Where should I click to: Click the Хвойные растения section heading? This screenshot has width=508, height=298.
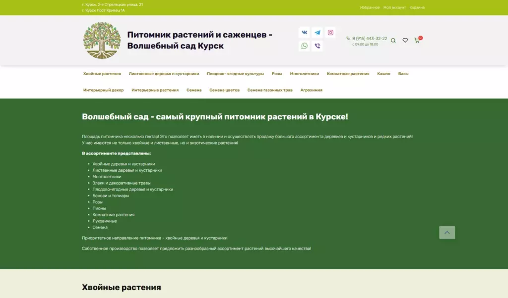coord(122,287)
